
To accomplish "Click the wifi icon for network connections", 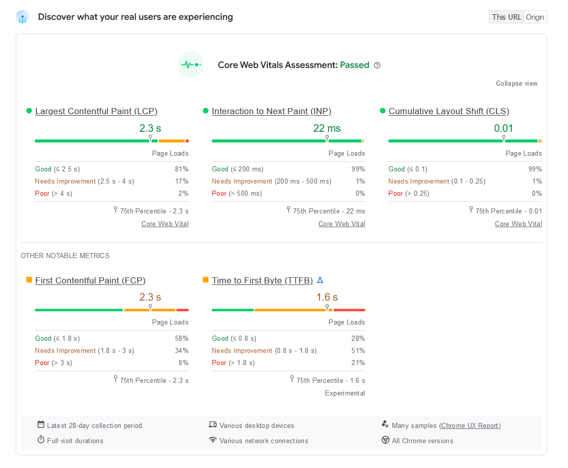I will pos(213,440).
